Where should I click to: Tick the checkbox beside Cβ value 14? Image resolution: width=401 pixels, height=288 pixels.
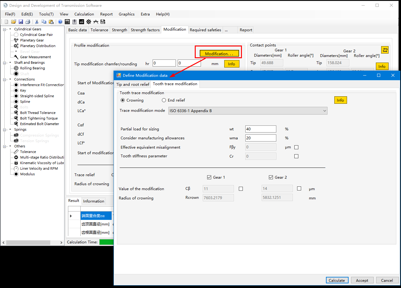[x=299, y=188]
